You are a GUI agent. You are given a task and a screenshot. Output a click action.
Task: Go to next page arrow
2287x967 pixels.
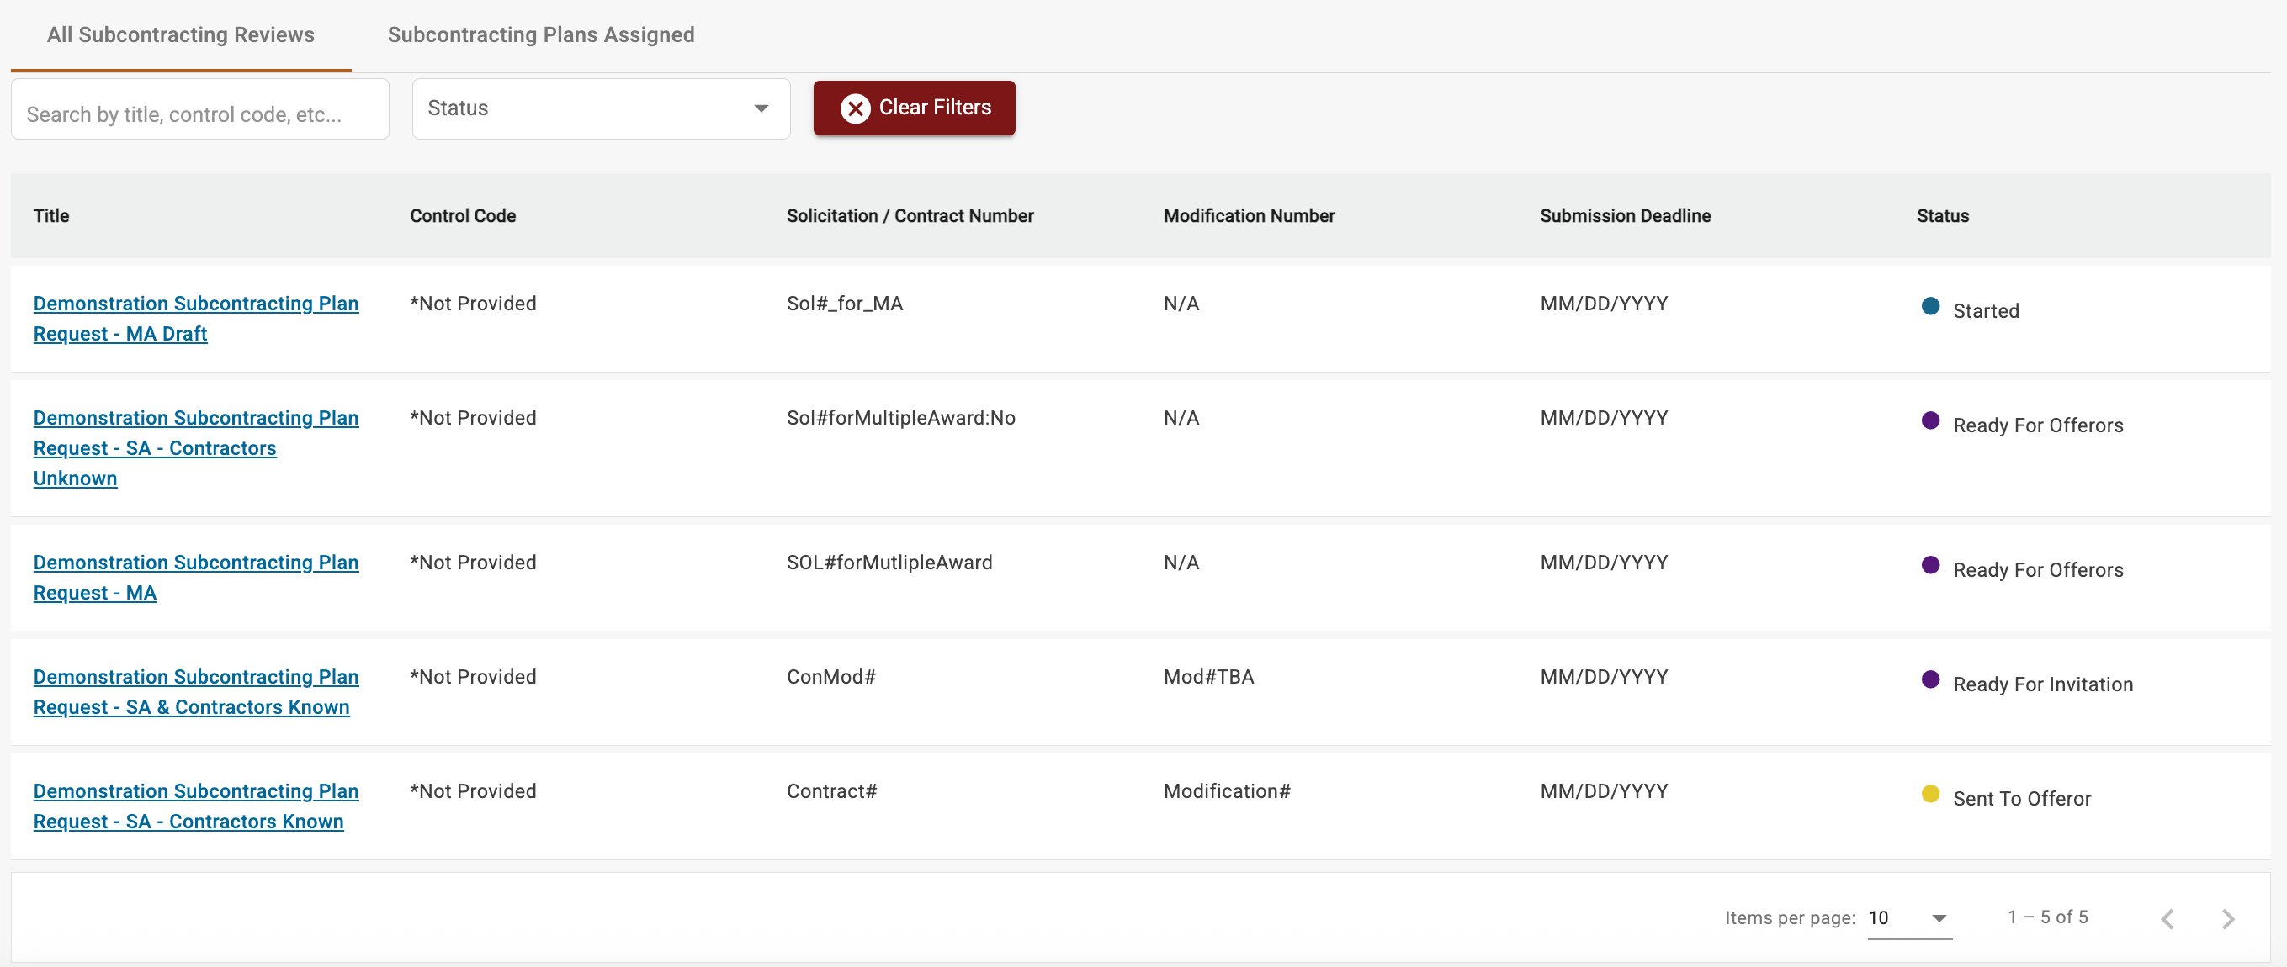pos(2226,918)
